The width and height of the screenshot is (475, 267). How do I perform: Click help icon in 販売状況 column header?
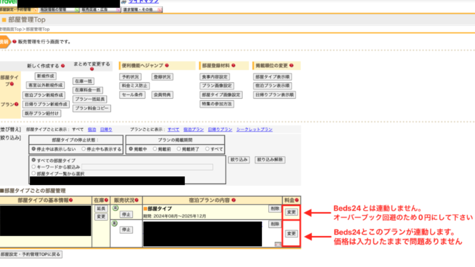(x=137, y=200)
